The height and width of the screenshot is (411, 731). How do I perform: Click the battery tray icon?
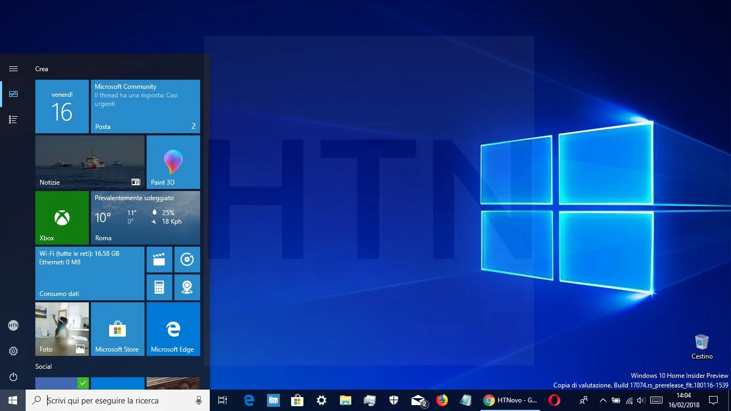pos(616,400)
